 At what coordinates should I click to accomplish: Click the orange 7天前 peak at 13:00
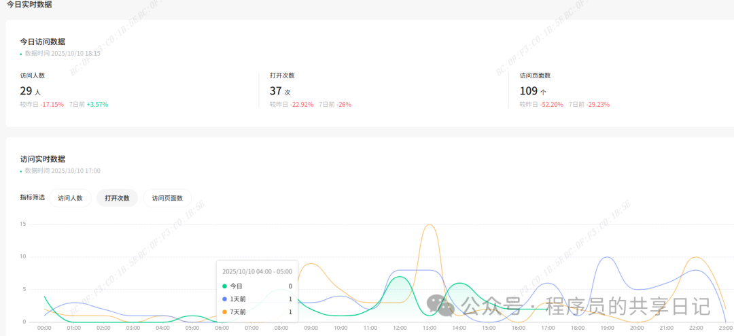point(430,225)
